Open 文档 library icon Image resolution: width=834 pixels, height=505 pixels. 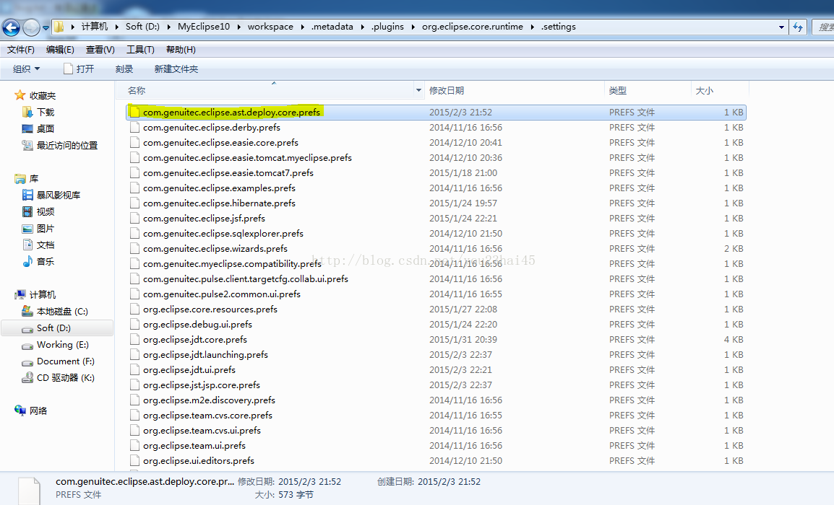click(x=27, y=245)
